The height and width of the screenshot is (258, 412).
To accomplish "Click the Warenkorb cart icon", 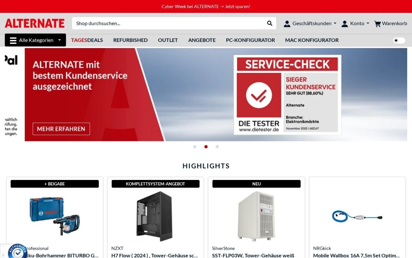I will tap(377, 24).
